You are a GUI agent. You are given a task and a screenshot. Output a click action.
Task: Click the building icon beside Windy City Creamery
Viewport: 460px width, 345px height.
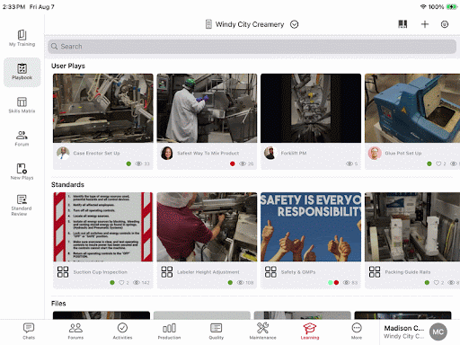click(208, 24)
